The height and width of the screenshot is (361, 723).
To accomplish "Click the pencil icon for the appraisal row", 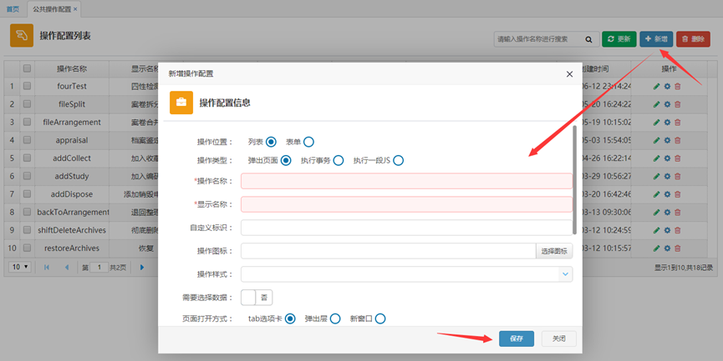I will 657,140.
